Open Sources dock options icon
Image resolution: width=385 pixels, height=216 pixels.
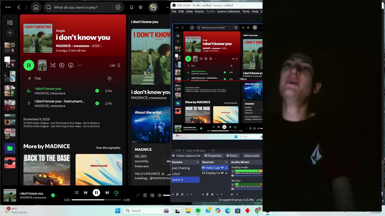226,162
